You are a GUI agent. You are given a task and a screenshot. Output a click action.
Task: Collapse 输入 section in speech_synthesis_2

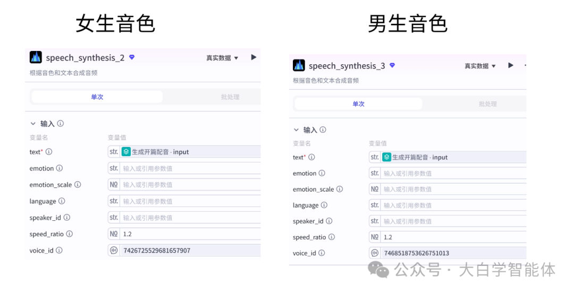tap(33, 124)
